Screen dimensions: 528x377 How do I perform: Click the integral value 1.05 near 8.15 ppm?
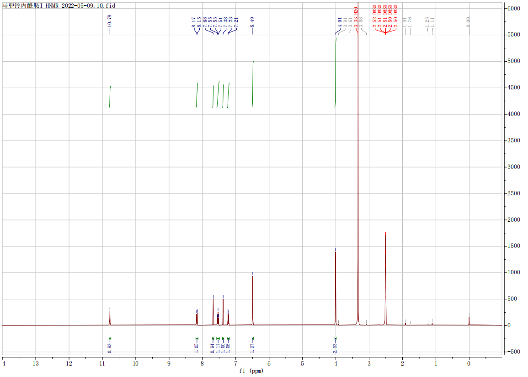click(x=197, y=346)
